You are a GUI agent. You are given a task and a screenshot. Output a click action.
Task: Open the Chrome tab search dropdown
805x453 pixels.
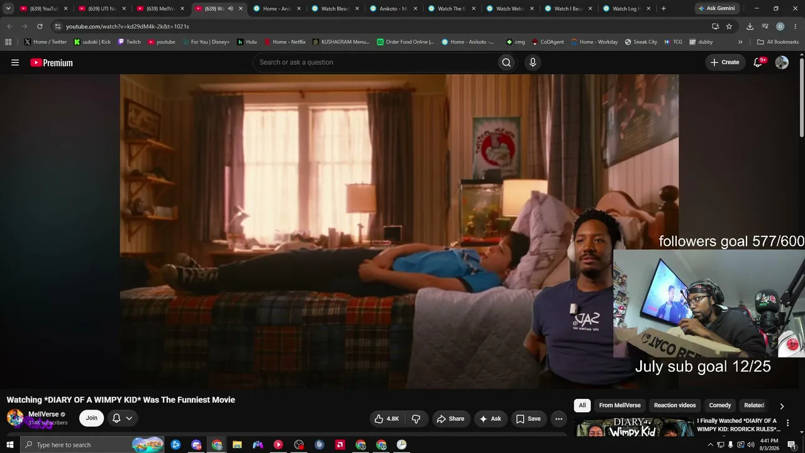(x=8, y=9)
